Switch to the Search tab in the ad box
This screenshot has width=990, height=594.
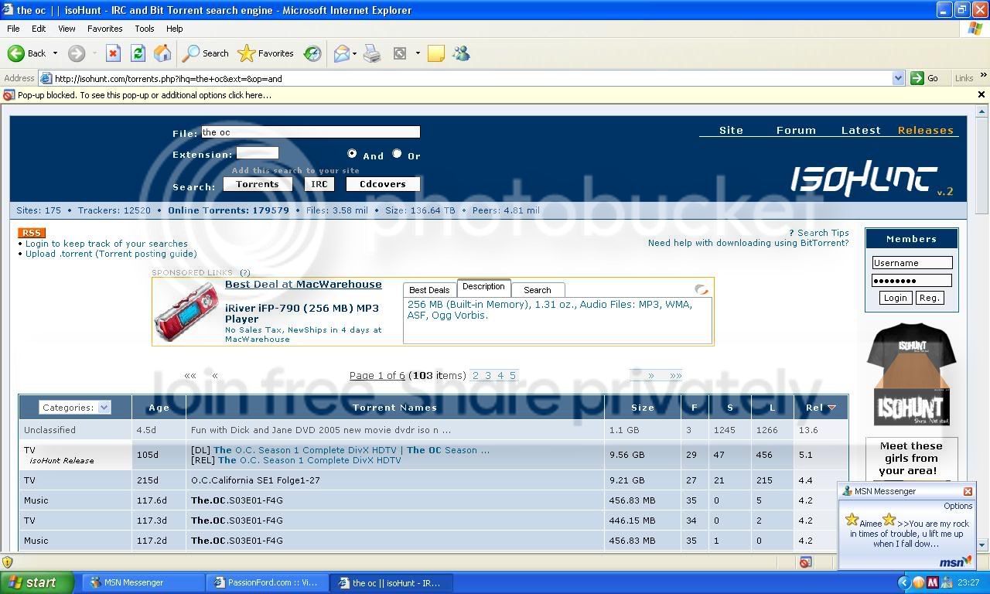point(538,290)
